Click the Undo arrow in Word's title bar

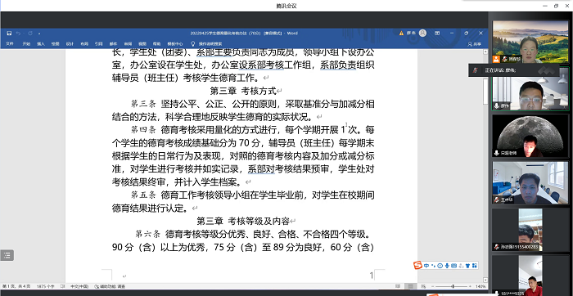(19, 34)
